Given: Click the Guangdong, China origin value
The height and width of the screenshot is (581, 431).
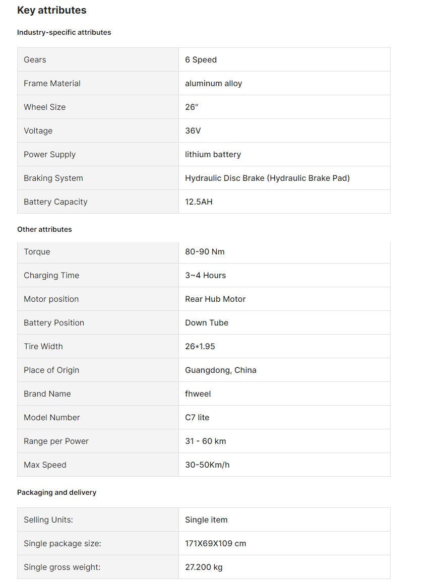Looking at the screenshot, I should [220, 370].
